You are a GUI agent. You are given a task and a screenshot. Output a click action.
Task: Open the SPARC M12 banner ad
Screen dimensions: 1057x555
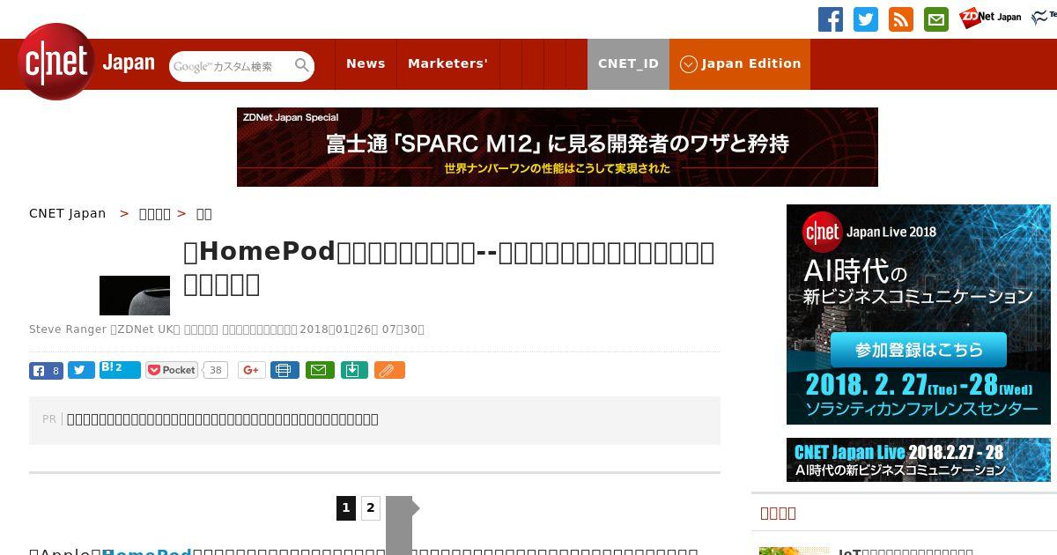(x=558, y=147)
